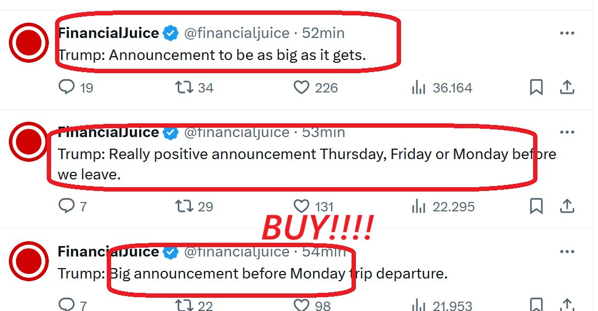The image size is (598, 311).
Task: Like the "as big as it gets" tweet
Action: 301,88
